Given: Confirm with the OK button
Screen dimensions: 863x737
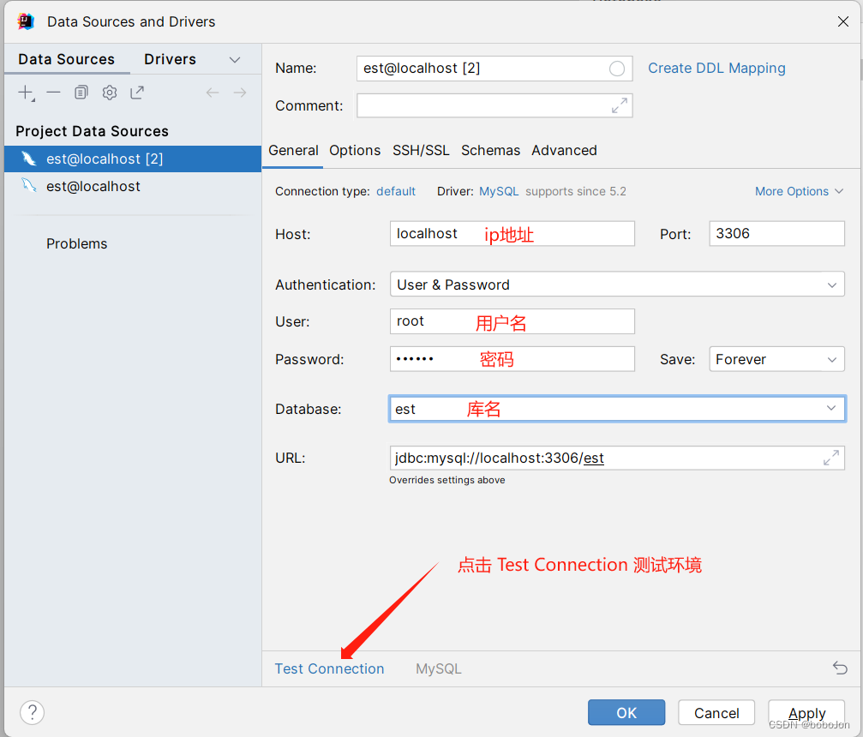Looking at the screenshot, I should pos(626,713).
